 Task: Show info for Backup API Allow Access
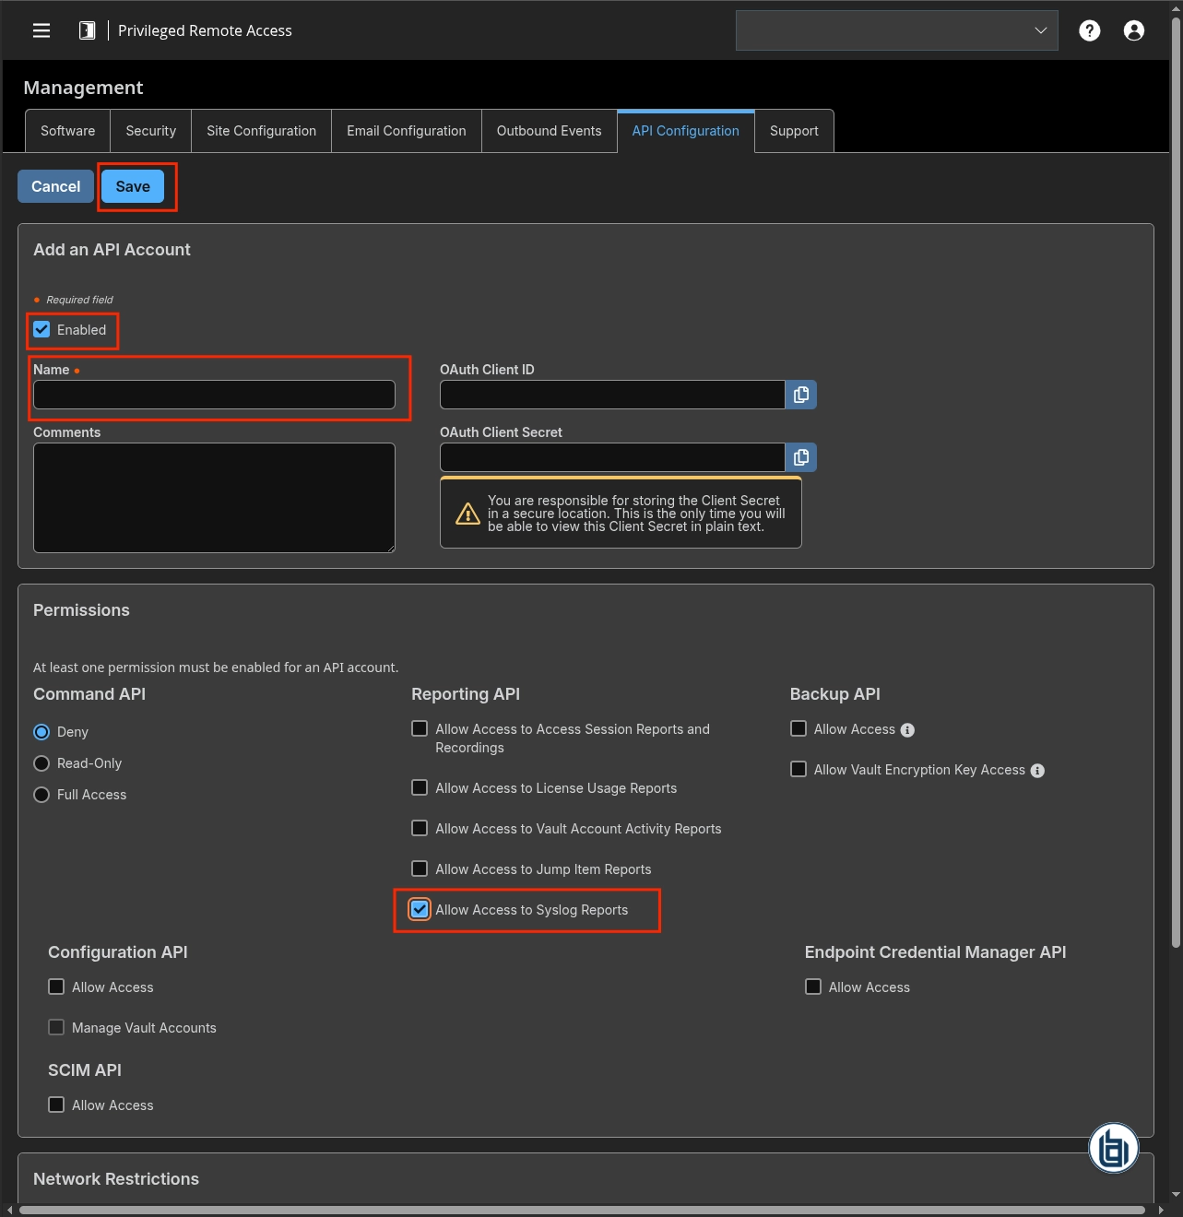click(907, 730)
